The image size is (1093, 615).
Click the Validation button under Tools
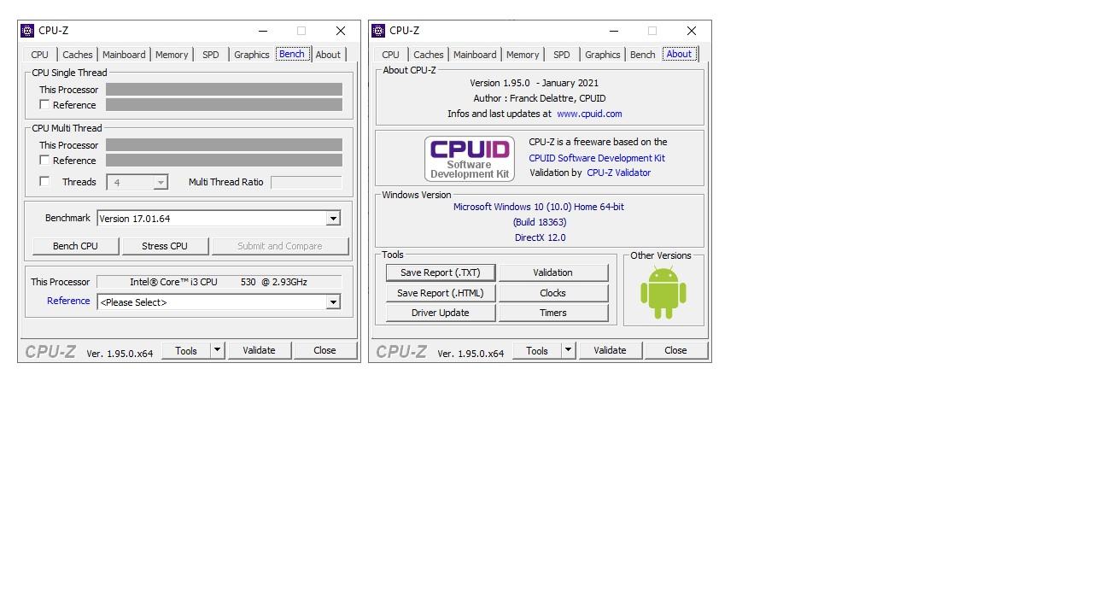pos(553,272)
